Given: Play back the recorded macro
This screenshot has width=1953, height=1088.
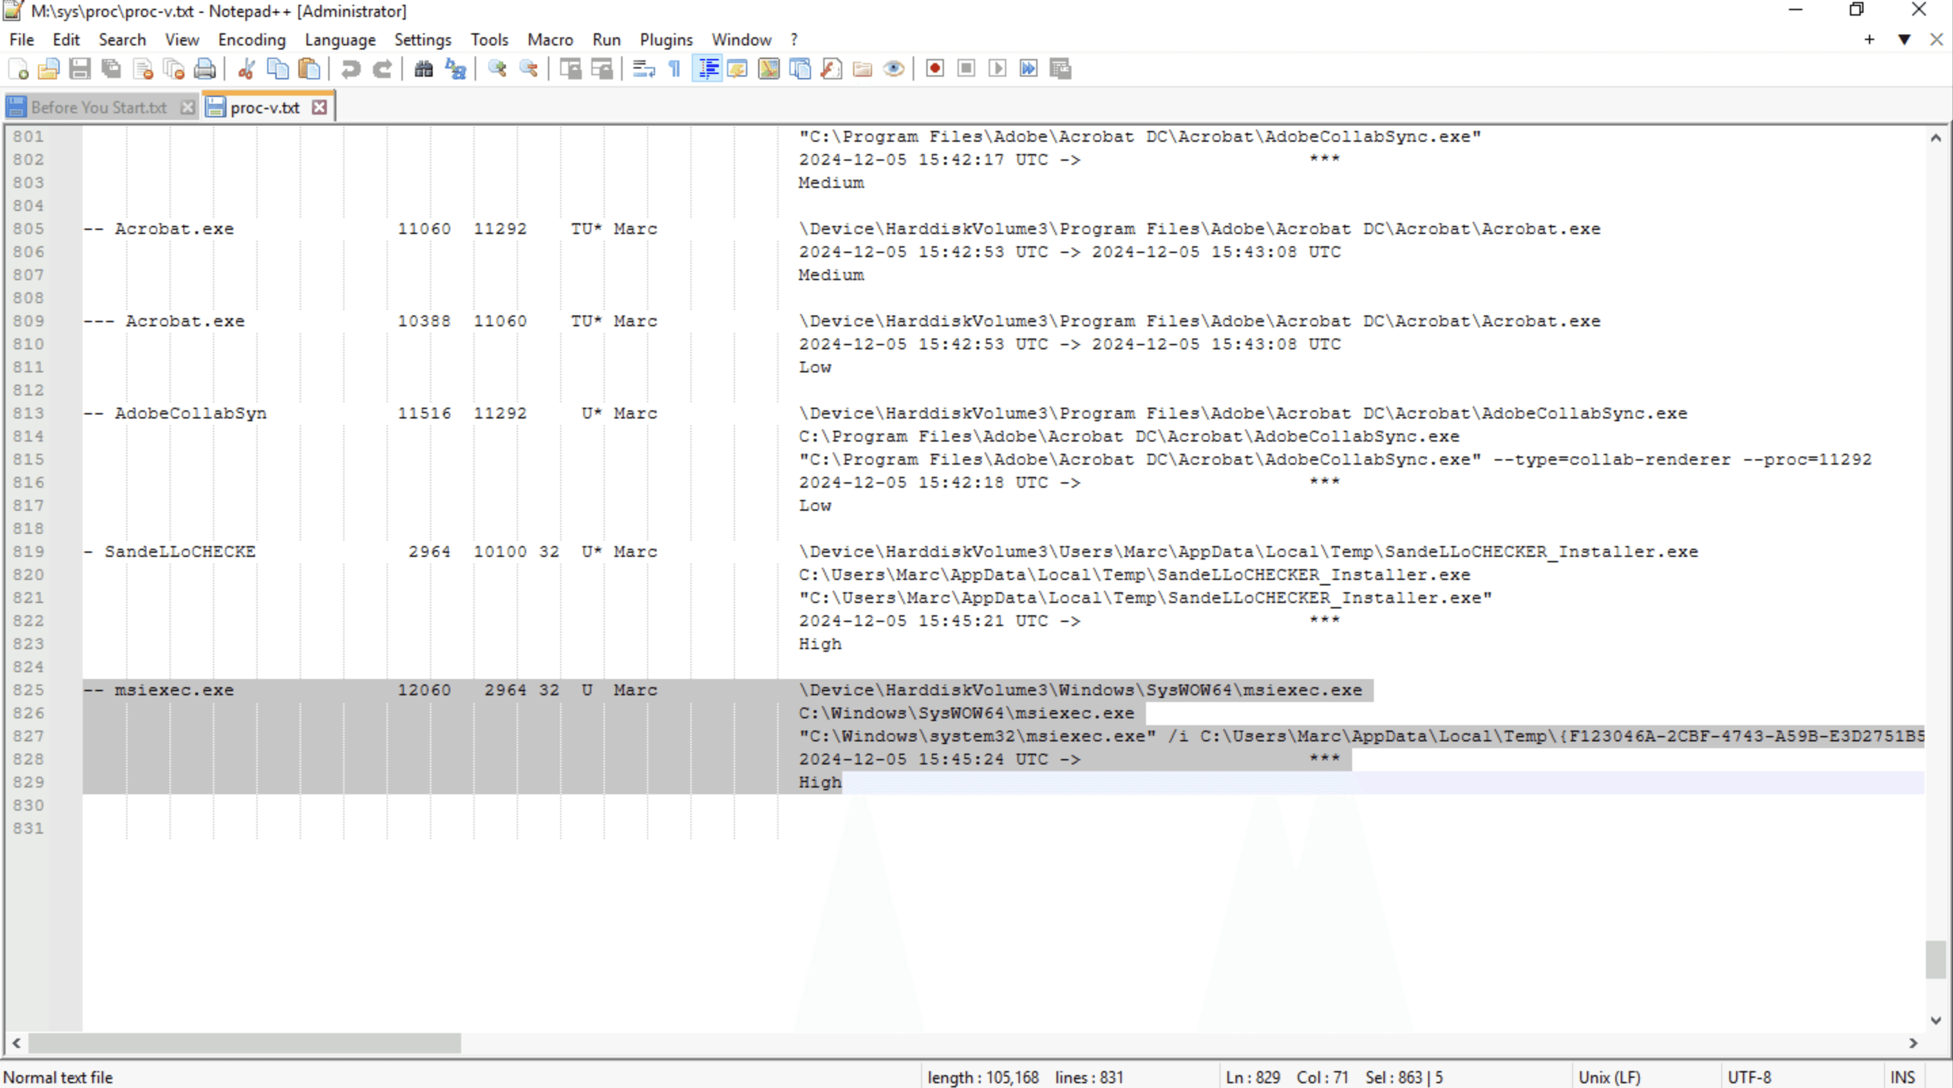Looking at the screenshot, I should click(998, 69).
